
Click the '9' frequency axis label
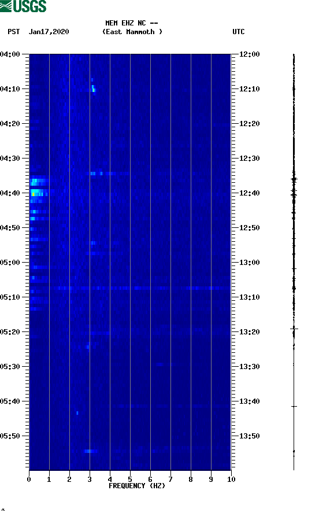pyautogui.click(x=211, y=480)
